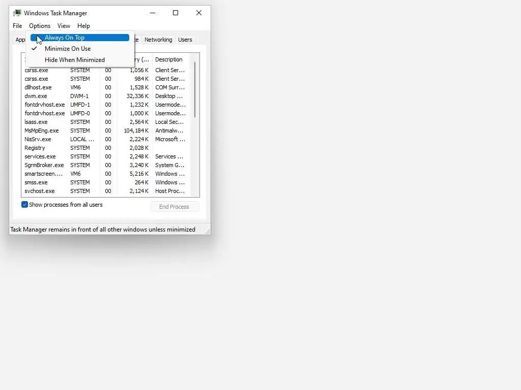Select the smartscreen process row

click(x=106, y=174)
